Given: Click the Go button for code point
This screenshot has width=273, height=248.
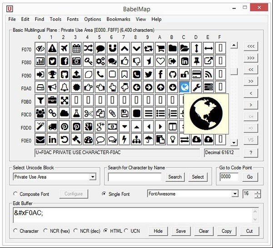Looking at the screenshot, I should pos(250,177).
